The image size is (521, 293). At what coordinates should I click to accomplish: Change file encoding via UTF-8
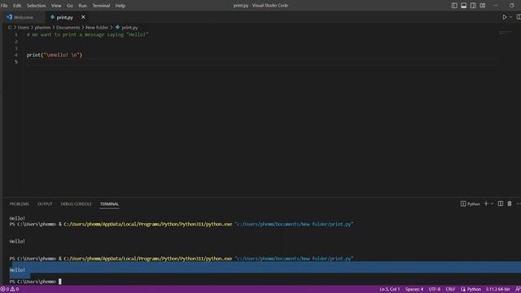point(434,290)
